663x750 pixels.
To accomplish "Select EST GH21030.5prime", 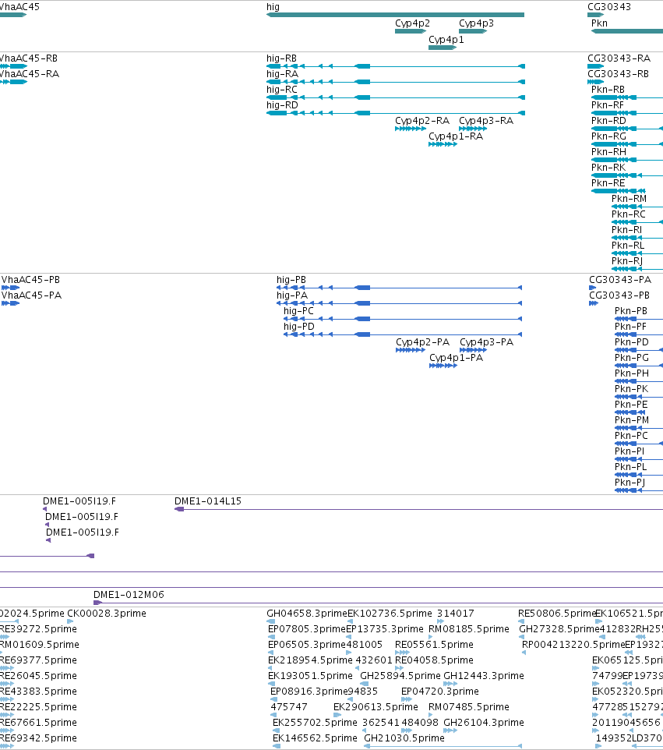I will pos(443,746).
